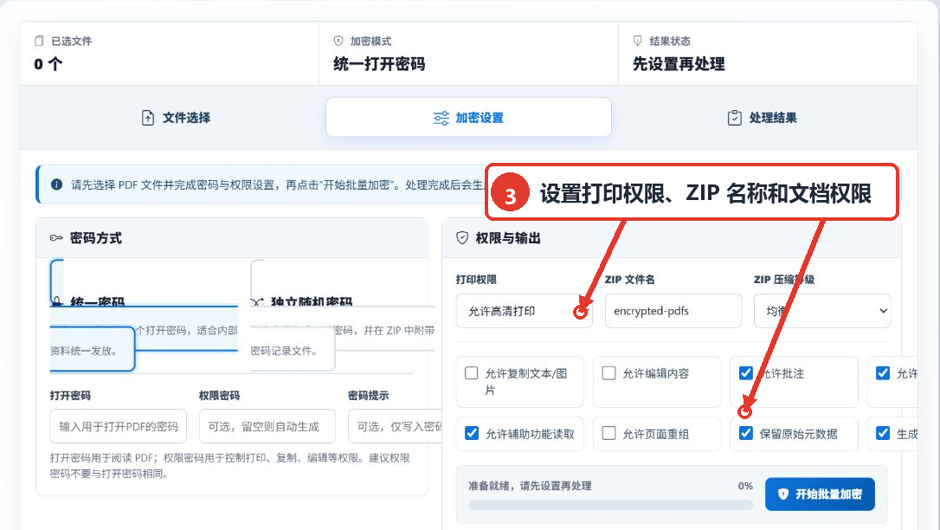Click the ZIP 文件名 field with encrypted-pdfs

[673, 311]
